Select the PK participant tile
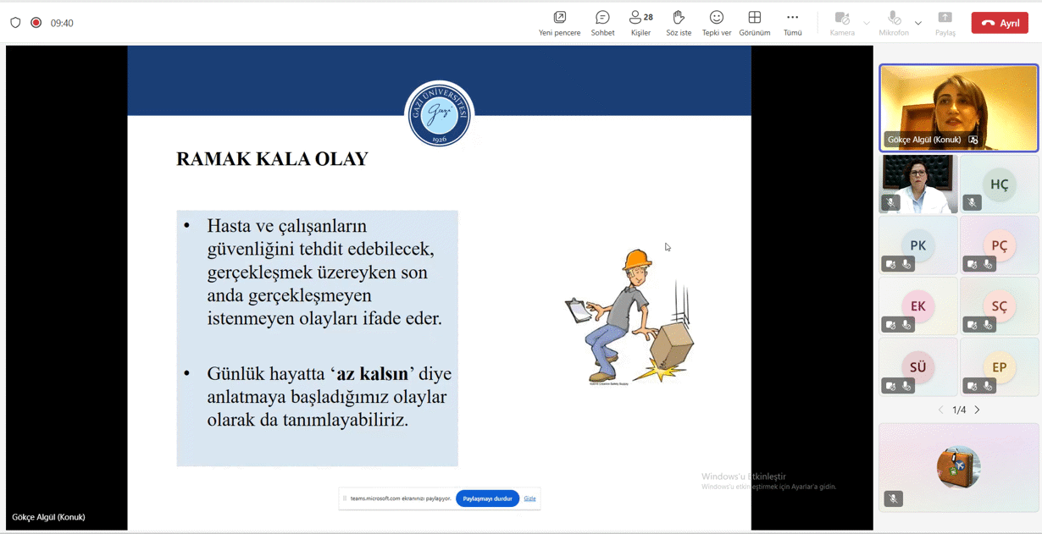This screenshot has width=1042, height=534. coord(918,245)
